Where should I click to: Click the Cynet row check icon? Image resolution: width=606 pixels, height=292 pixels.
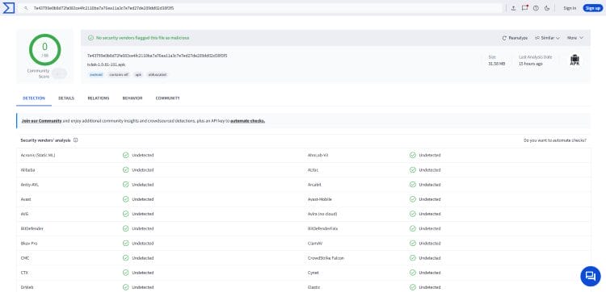tap(413, 273)
